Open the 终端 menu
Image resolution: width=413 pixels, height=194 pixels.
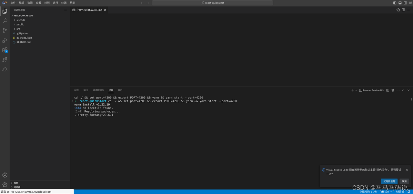click(64, 3)
